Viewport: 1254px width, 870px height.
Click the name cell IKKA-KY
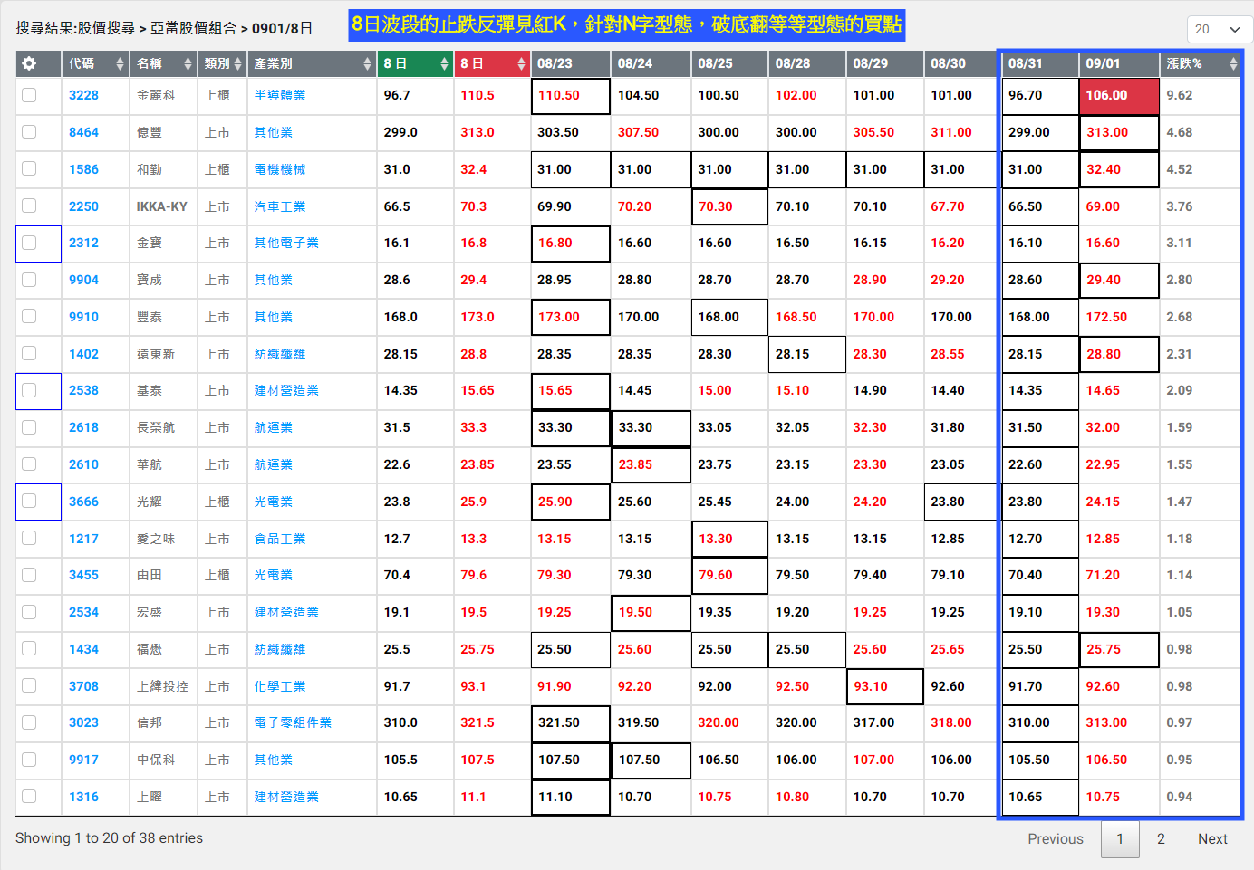162,206
